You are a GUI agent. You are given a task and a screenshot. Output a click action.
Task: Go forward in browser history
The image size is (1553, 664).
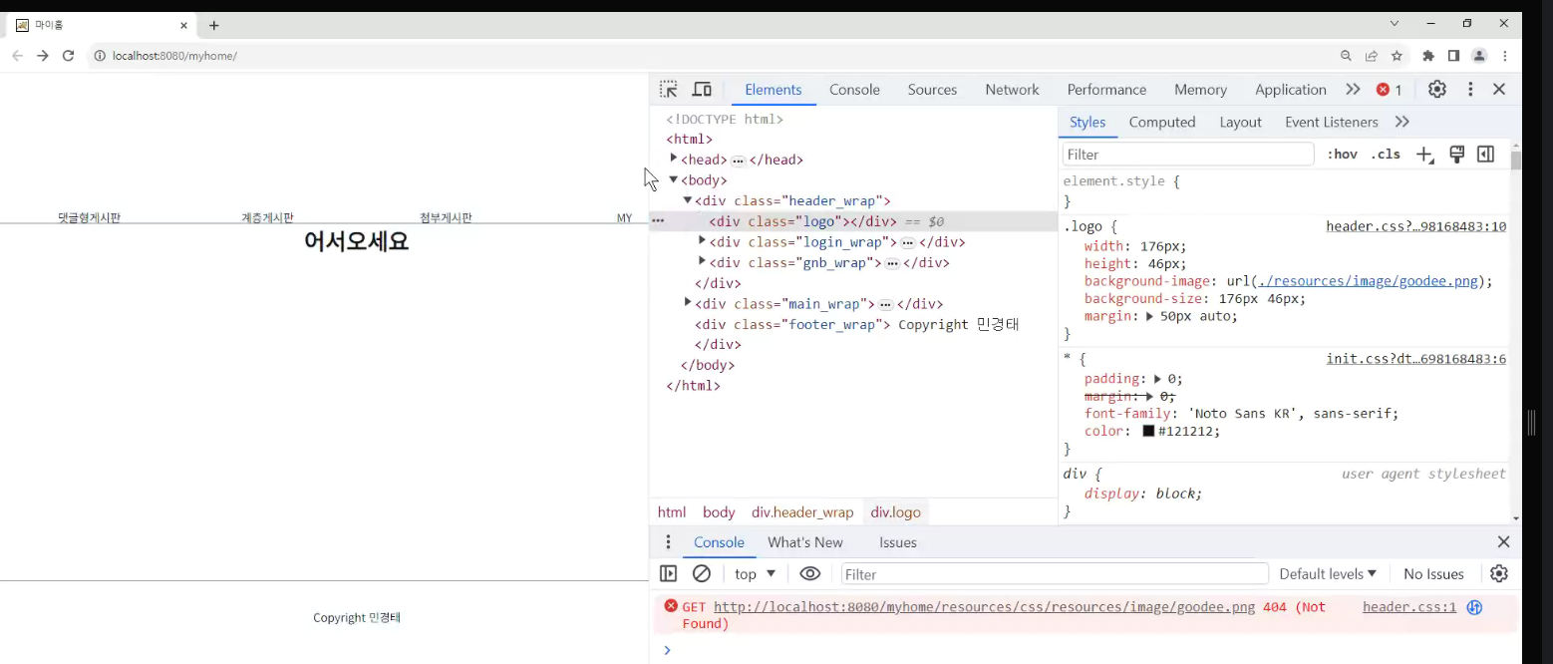point(43,56)
